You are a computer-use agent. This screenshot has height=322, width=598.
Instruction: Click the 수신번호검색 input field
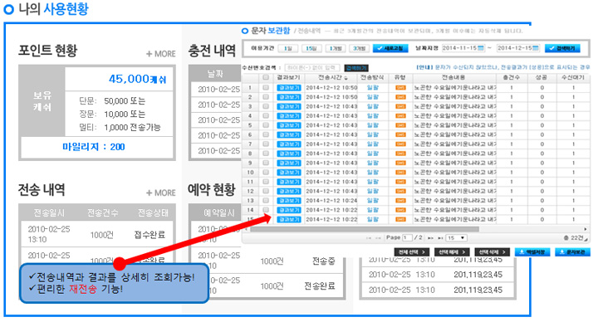(312, 68)
